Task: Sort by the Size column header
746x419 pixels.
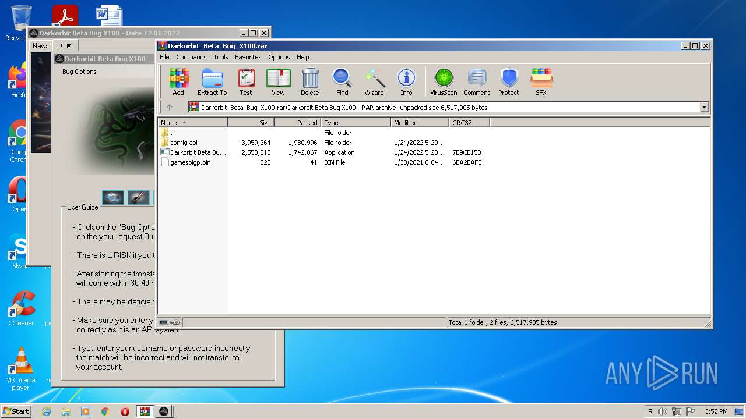Action: [251, 123]
